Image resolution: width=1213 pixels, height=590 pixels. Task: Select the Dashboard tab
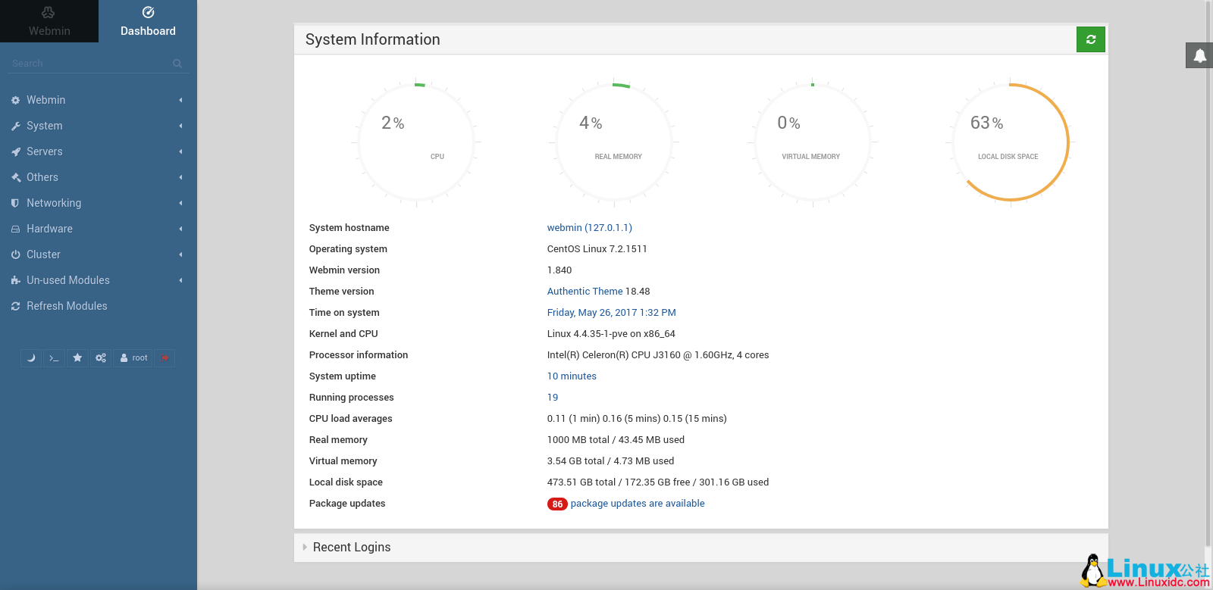(148, 21)
